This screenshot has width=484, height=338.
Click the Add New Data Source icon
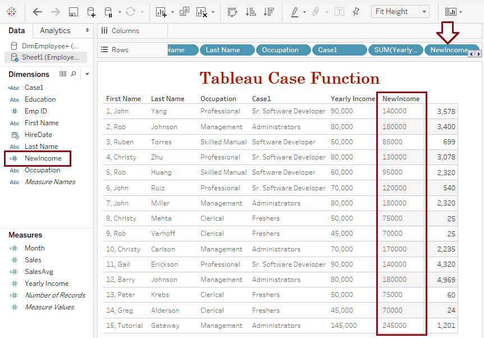click(x=91, y=12)
